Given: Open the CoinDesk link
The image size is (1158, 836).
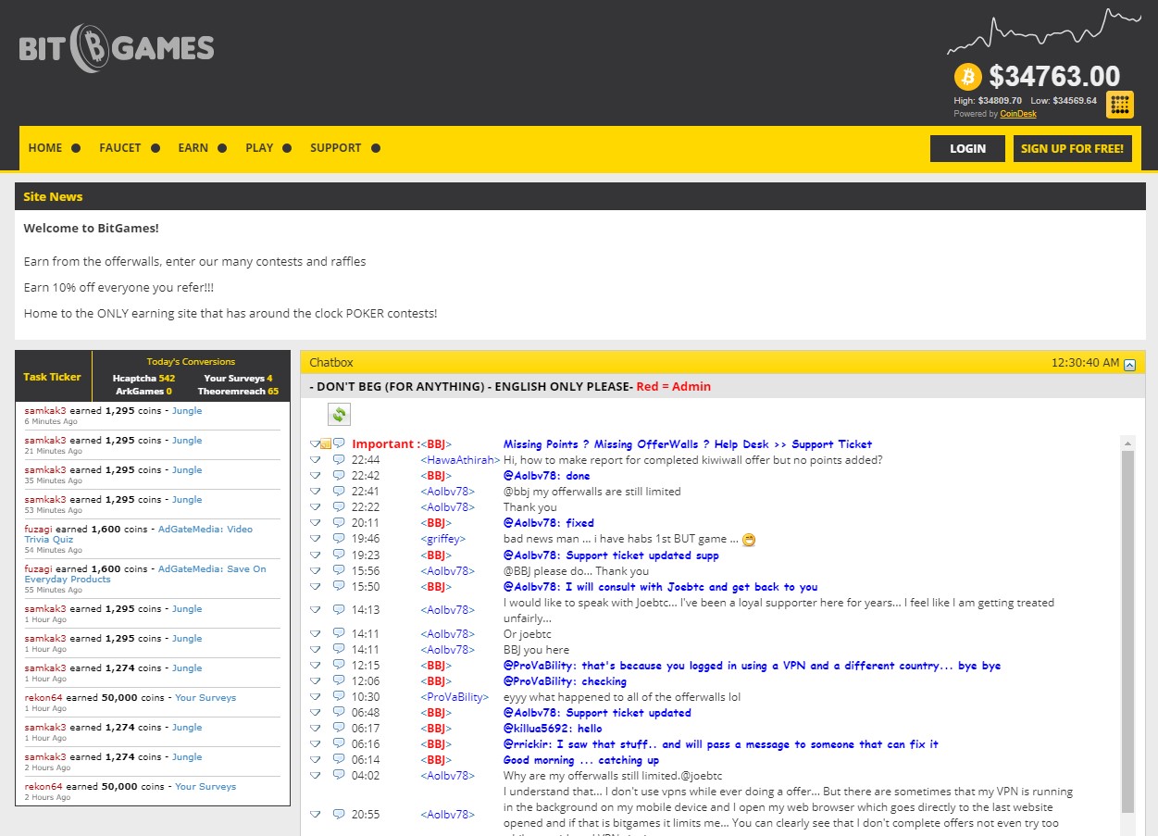Looking at the screenshot, I should tap(1018, 114).
